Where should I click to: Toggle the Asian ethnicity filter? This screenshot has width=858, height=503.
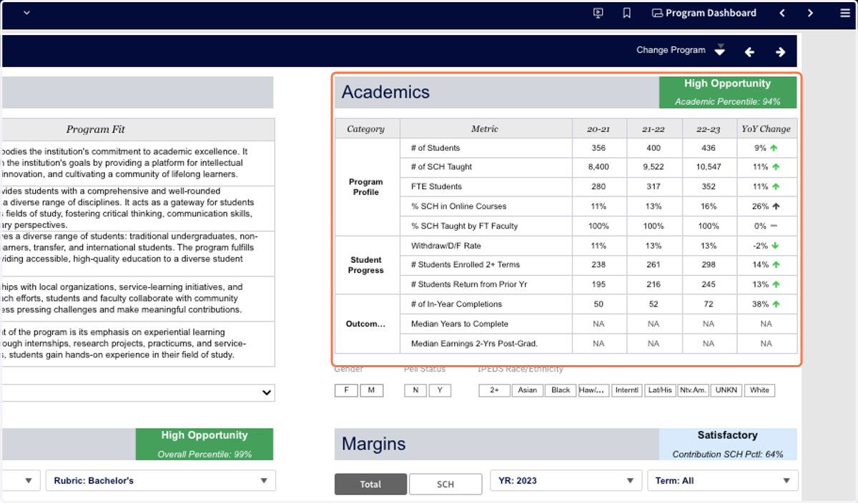click(x=527, y=390)
